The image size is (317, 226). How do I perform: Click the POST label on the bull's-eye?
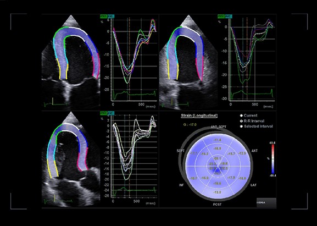point(218,205)
